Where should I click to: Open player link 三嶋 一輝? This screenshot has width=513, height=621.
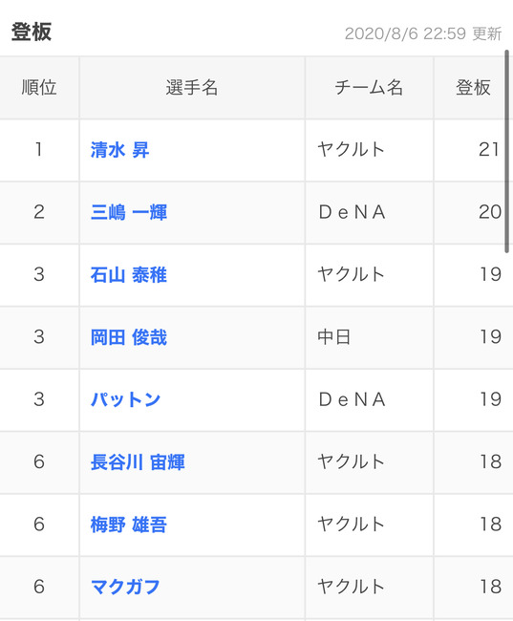pyautogui.click(x=129, y=212)
